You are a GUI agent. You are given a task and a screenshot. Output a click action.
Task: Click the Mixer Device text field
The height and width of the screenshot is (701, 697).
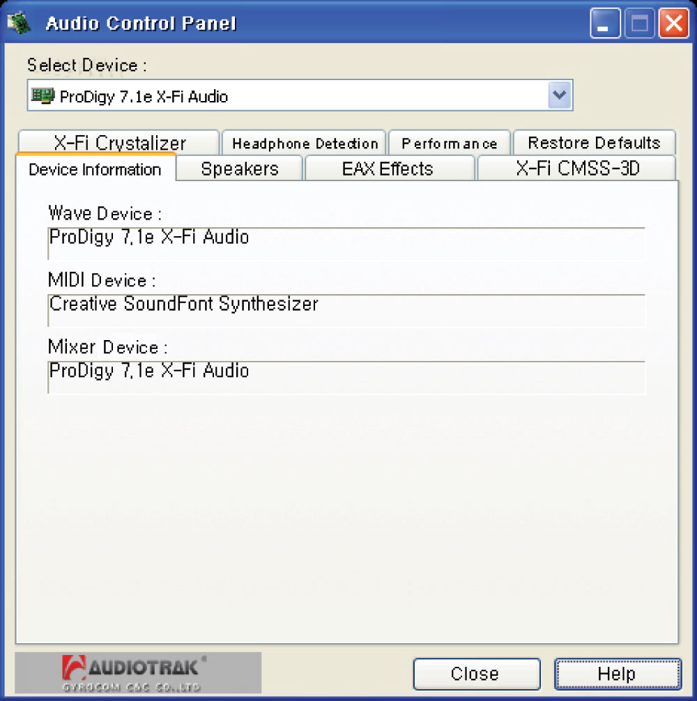pos(346,377)
